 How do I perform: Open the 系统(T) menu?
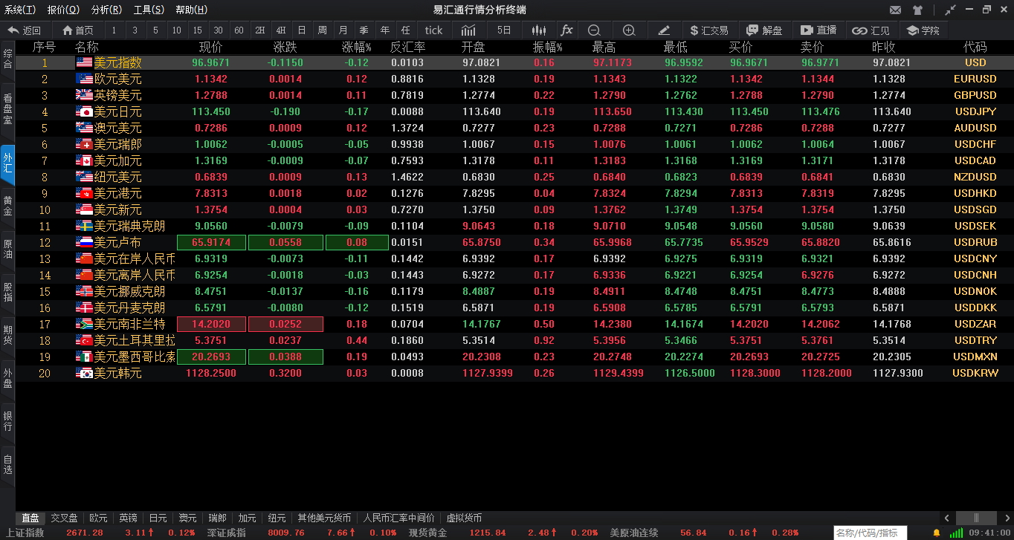20,10
